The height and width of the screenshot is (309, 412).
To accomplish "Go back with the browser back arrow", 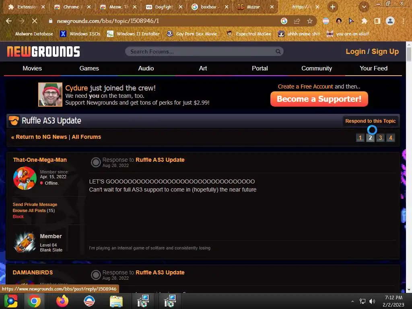I will [x=9, y=21].
